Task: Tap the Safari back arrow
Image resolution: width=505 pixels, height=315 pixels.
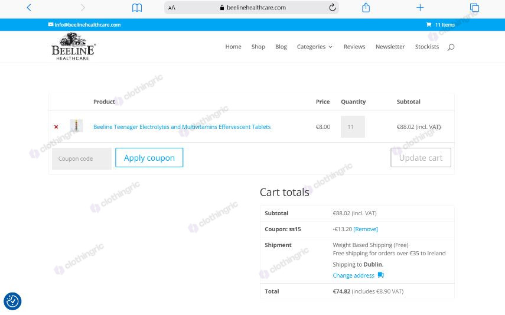Action: tap(29, 8)
